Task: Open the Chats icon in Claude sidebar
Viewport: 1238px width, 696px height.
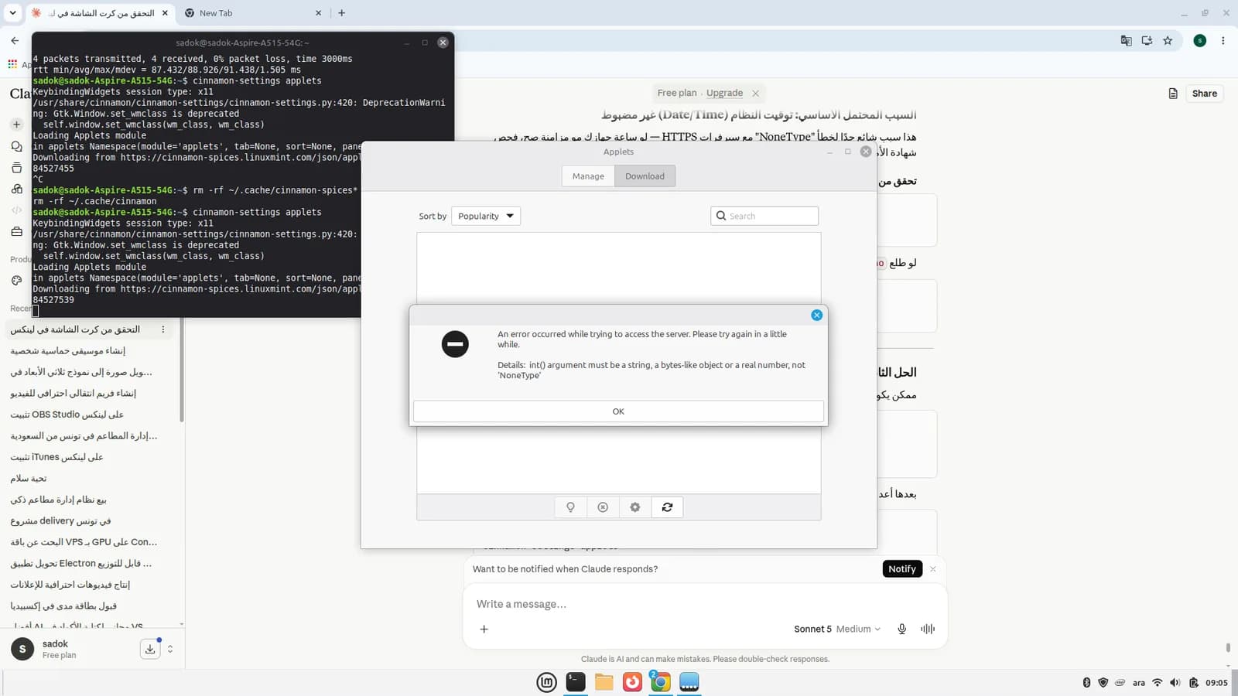Action: (x=17, y=146)
